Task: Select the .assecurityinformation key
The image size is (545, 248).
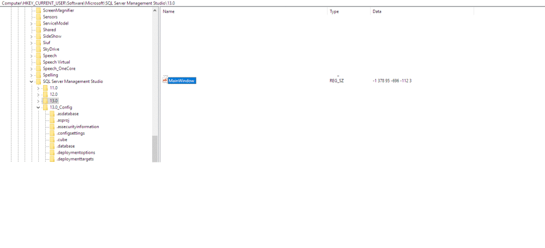Action: pos(77,126)
